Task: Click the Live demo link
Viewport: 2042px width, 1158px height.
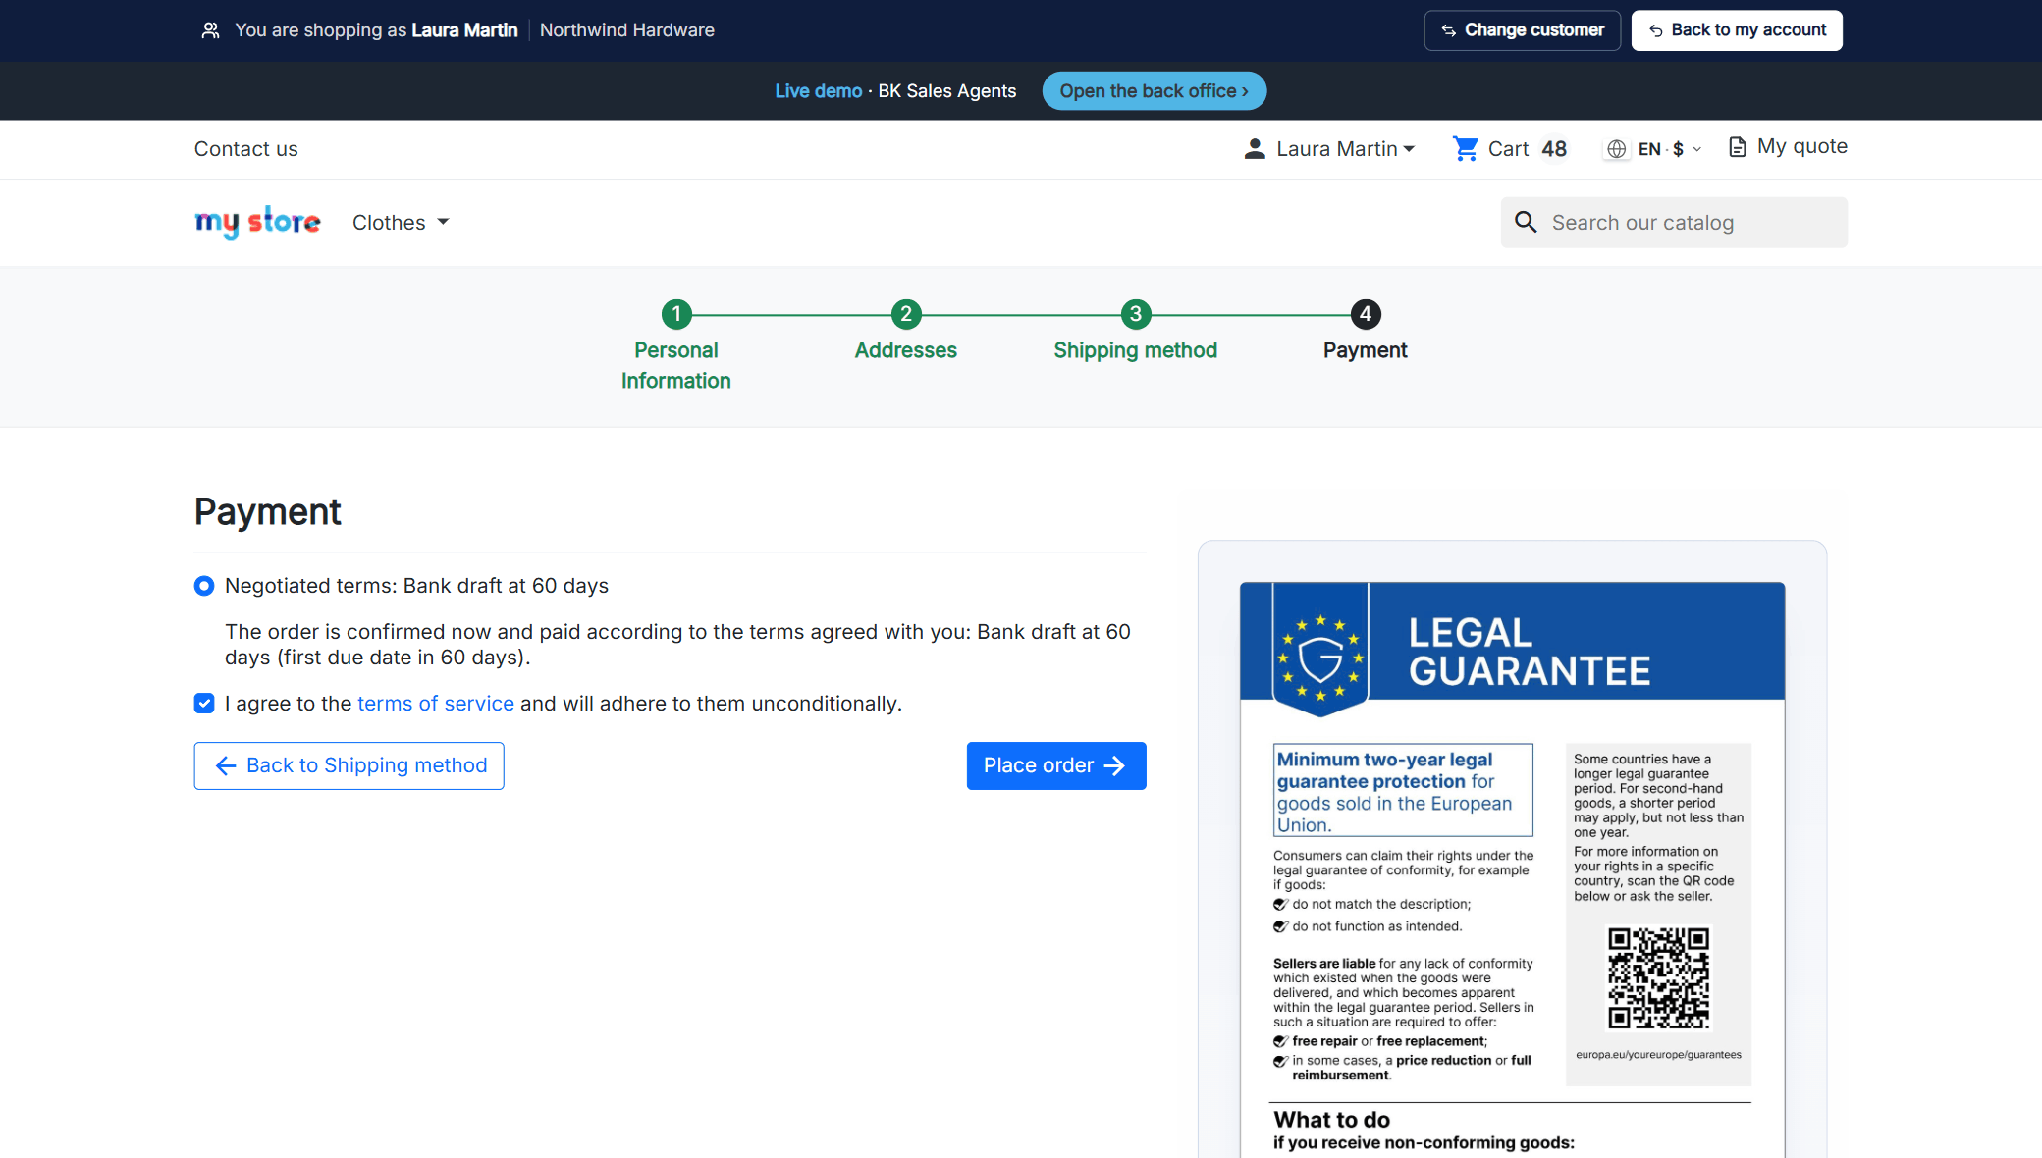Action: pos(819,91)
